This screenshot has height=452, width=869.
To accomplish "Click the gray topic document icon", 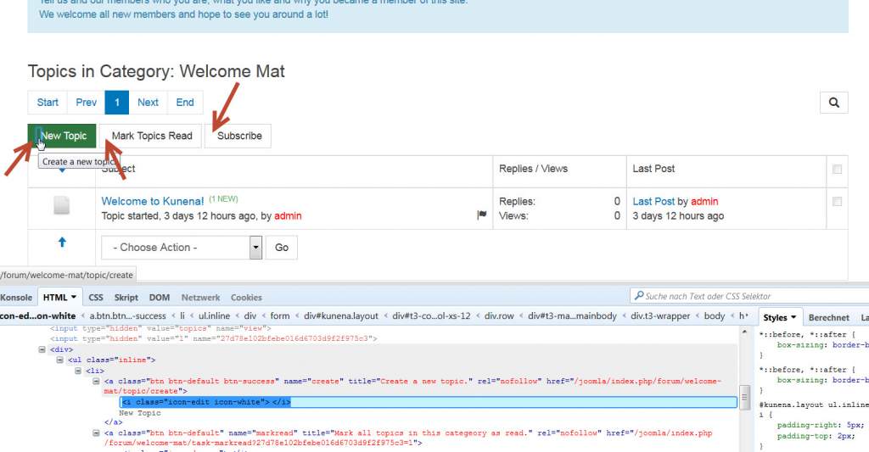I will point(61,205).
